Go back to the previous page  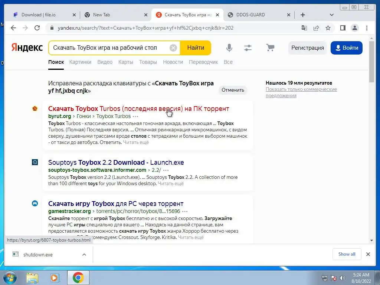click(13, 28)
